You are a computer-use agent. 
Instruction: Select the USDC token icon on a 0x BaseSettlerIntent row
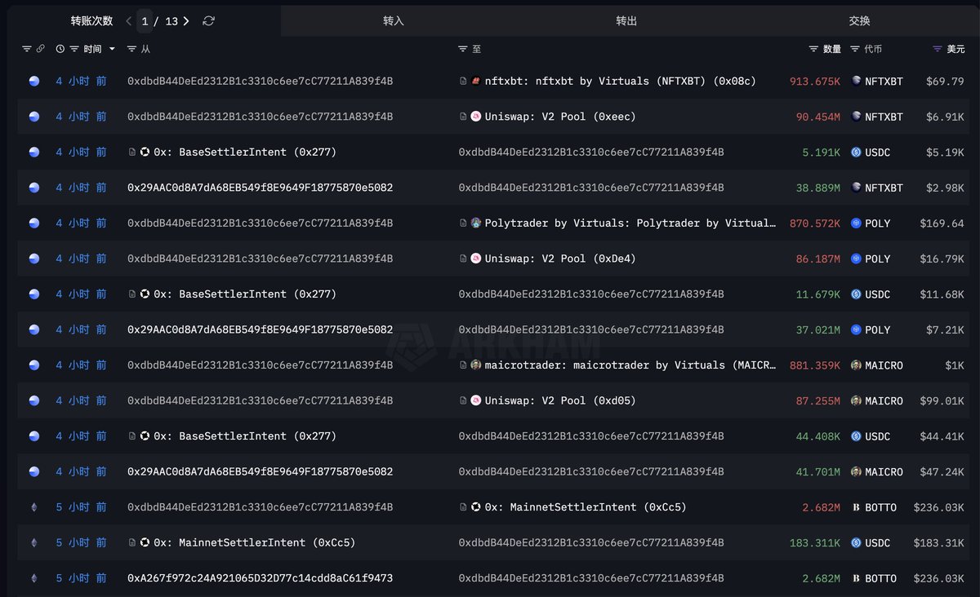(854, 152)
